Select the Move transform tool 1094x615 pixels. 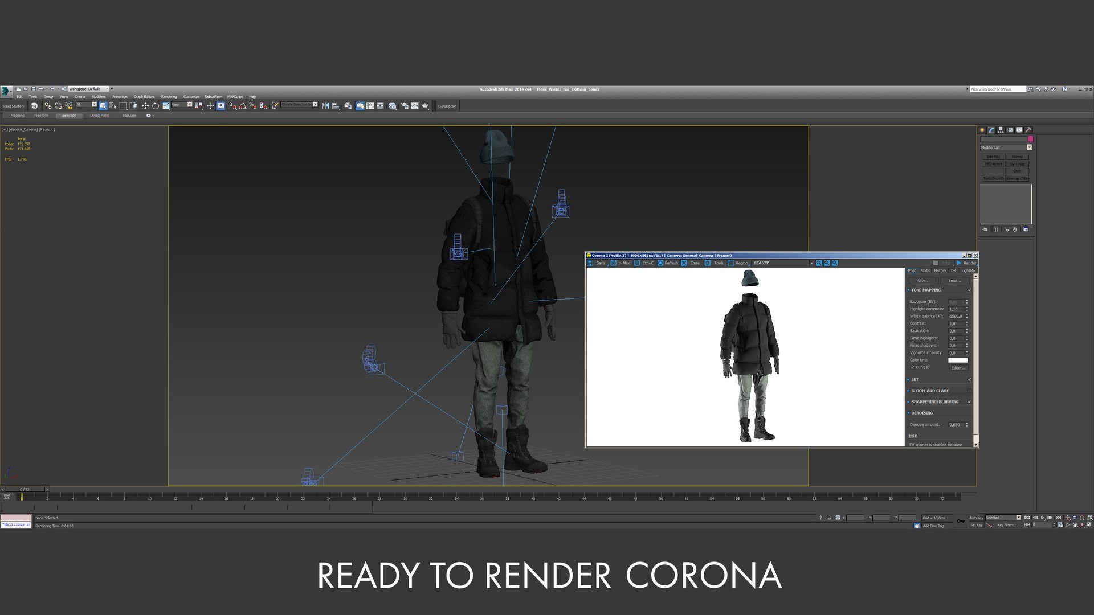pos(145,106)
